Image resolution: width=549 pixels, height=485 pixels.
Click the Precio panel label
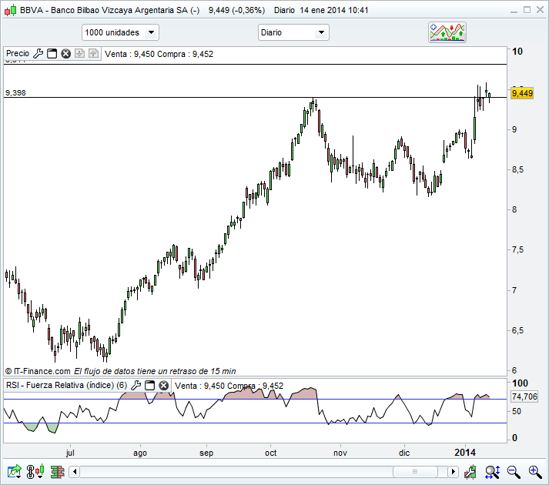point(18,53)
